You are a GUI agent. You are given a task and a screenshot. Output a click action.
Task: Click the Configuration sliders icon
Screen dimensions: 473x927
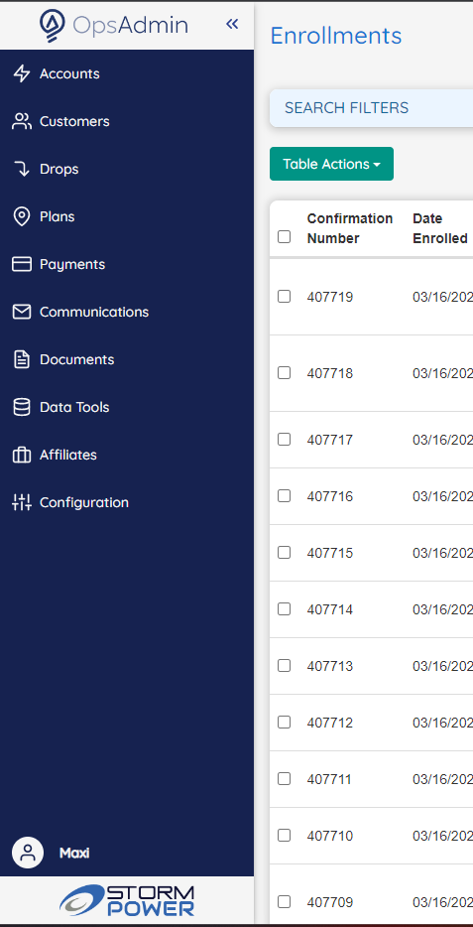coord(22,502)
